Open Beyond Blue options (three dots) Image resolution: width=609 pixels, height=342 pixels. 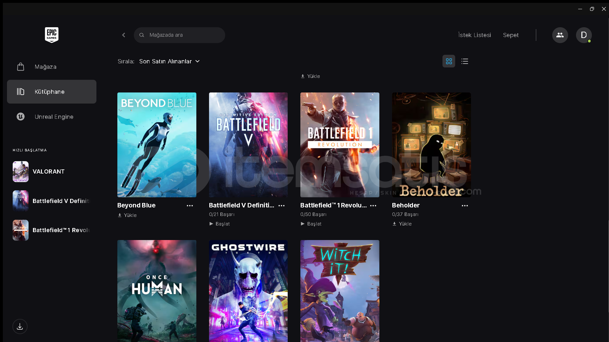(x=190, y=206)
